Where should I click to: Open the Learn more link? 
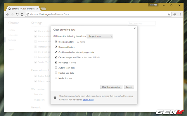click(88, 100)
